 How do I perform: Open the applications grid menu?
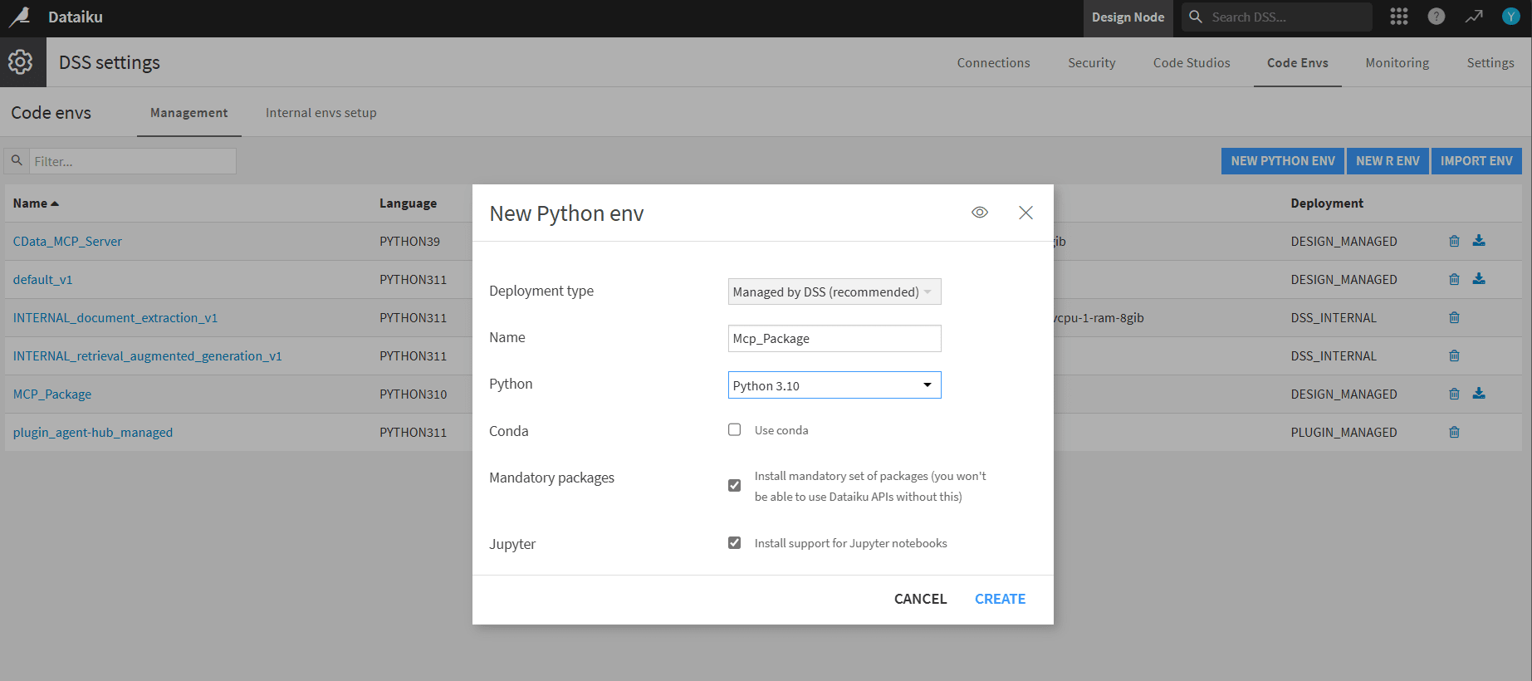(x=1399, y=17)
